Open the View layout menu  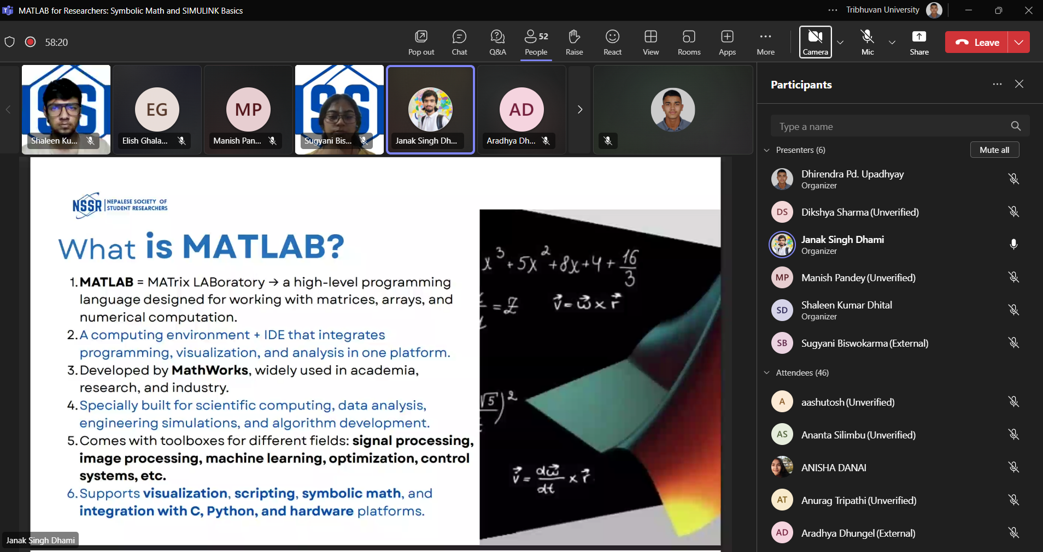click(x=651, y=43)
